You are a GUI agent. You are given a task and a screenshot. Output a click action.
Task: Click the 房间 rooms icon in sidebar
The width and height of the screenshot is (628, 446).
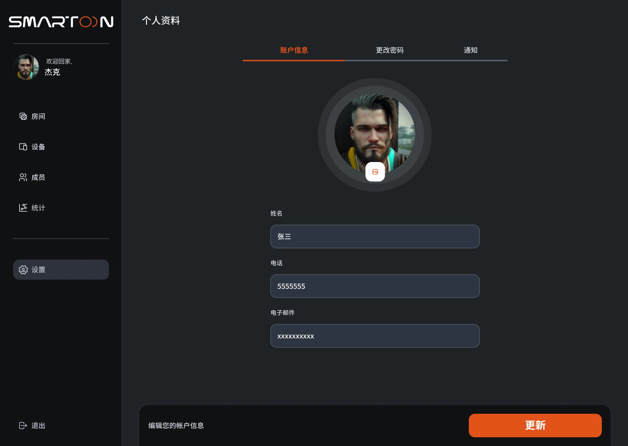pyautogui.click(x=23, y=116)
